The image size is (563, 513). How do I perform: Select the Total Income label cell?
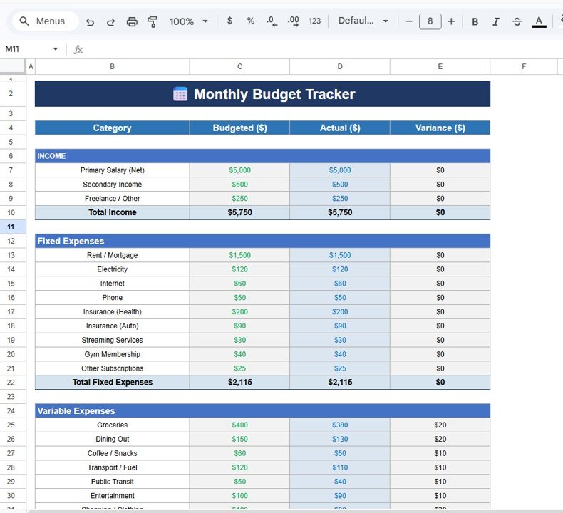[113, 212]
